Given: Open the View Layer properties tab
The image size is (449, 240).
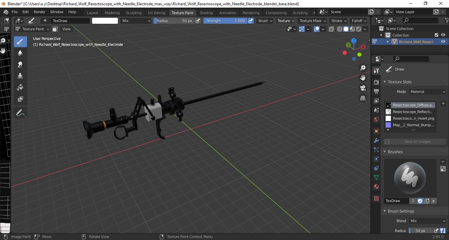Looking at the screenshot, I should click(376, 101).
